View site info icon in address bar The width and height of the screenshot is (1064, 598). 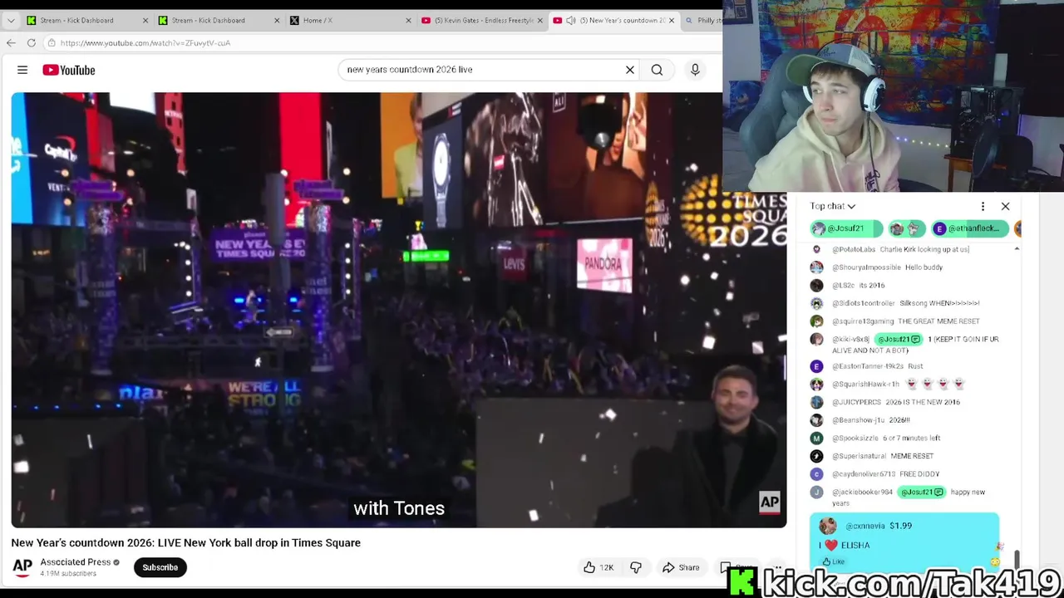pos(52,42)
